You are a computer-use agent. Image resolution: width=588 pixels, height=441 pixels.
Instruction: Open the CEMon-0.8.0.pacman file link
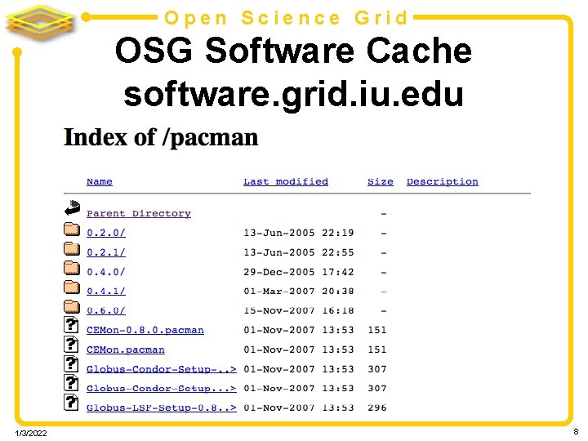click(x=145, y=330)
